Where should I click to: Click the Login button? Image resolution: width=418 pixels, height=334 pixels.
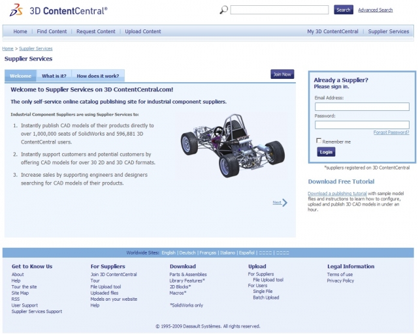(x=326, y=152)
